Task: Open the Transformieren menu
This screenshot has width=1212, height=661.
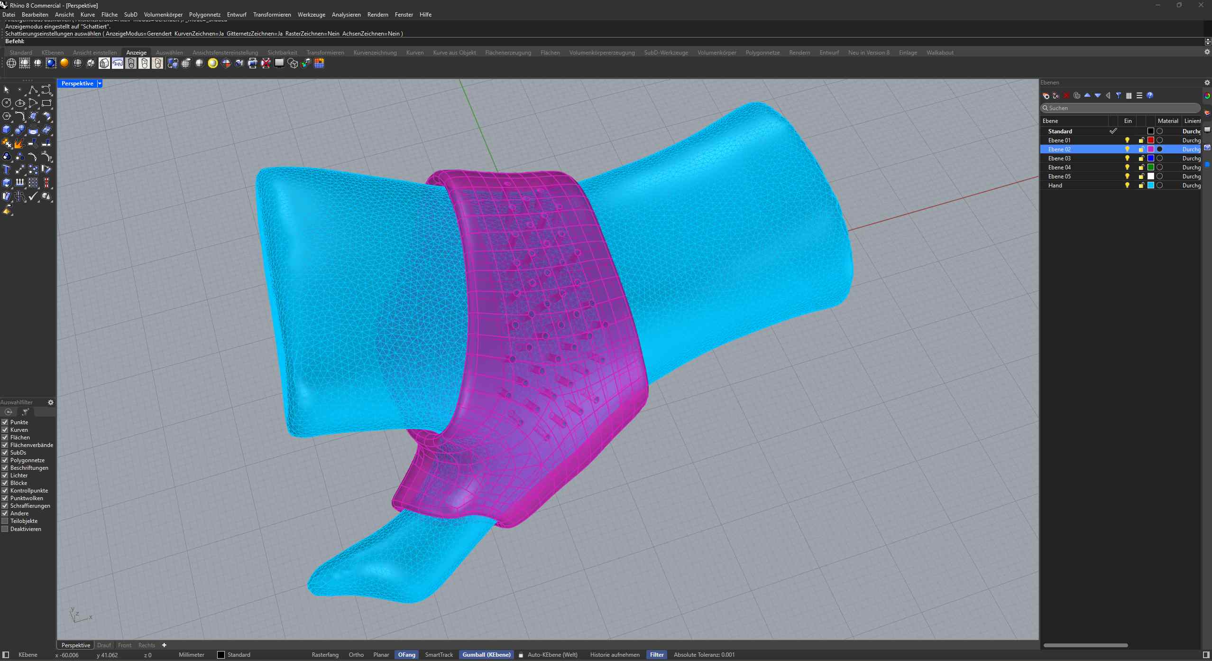Action: tap(272, 14)
